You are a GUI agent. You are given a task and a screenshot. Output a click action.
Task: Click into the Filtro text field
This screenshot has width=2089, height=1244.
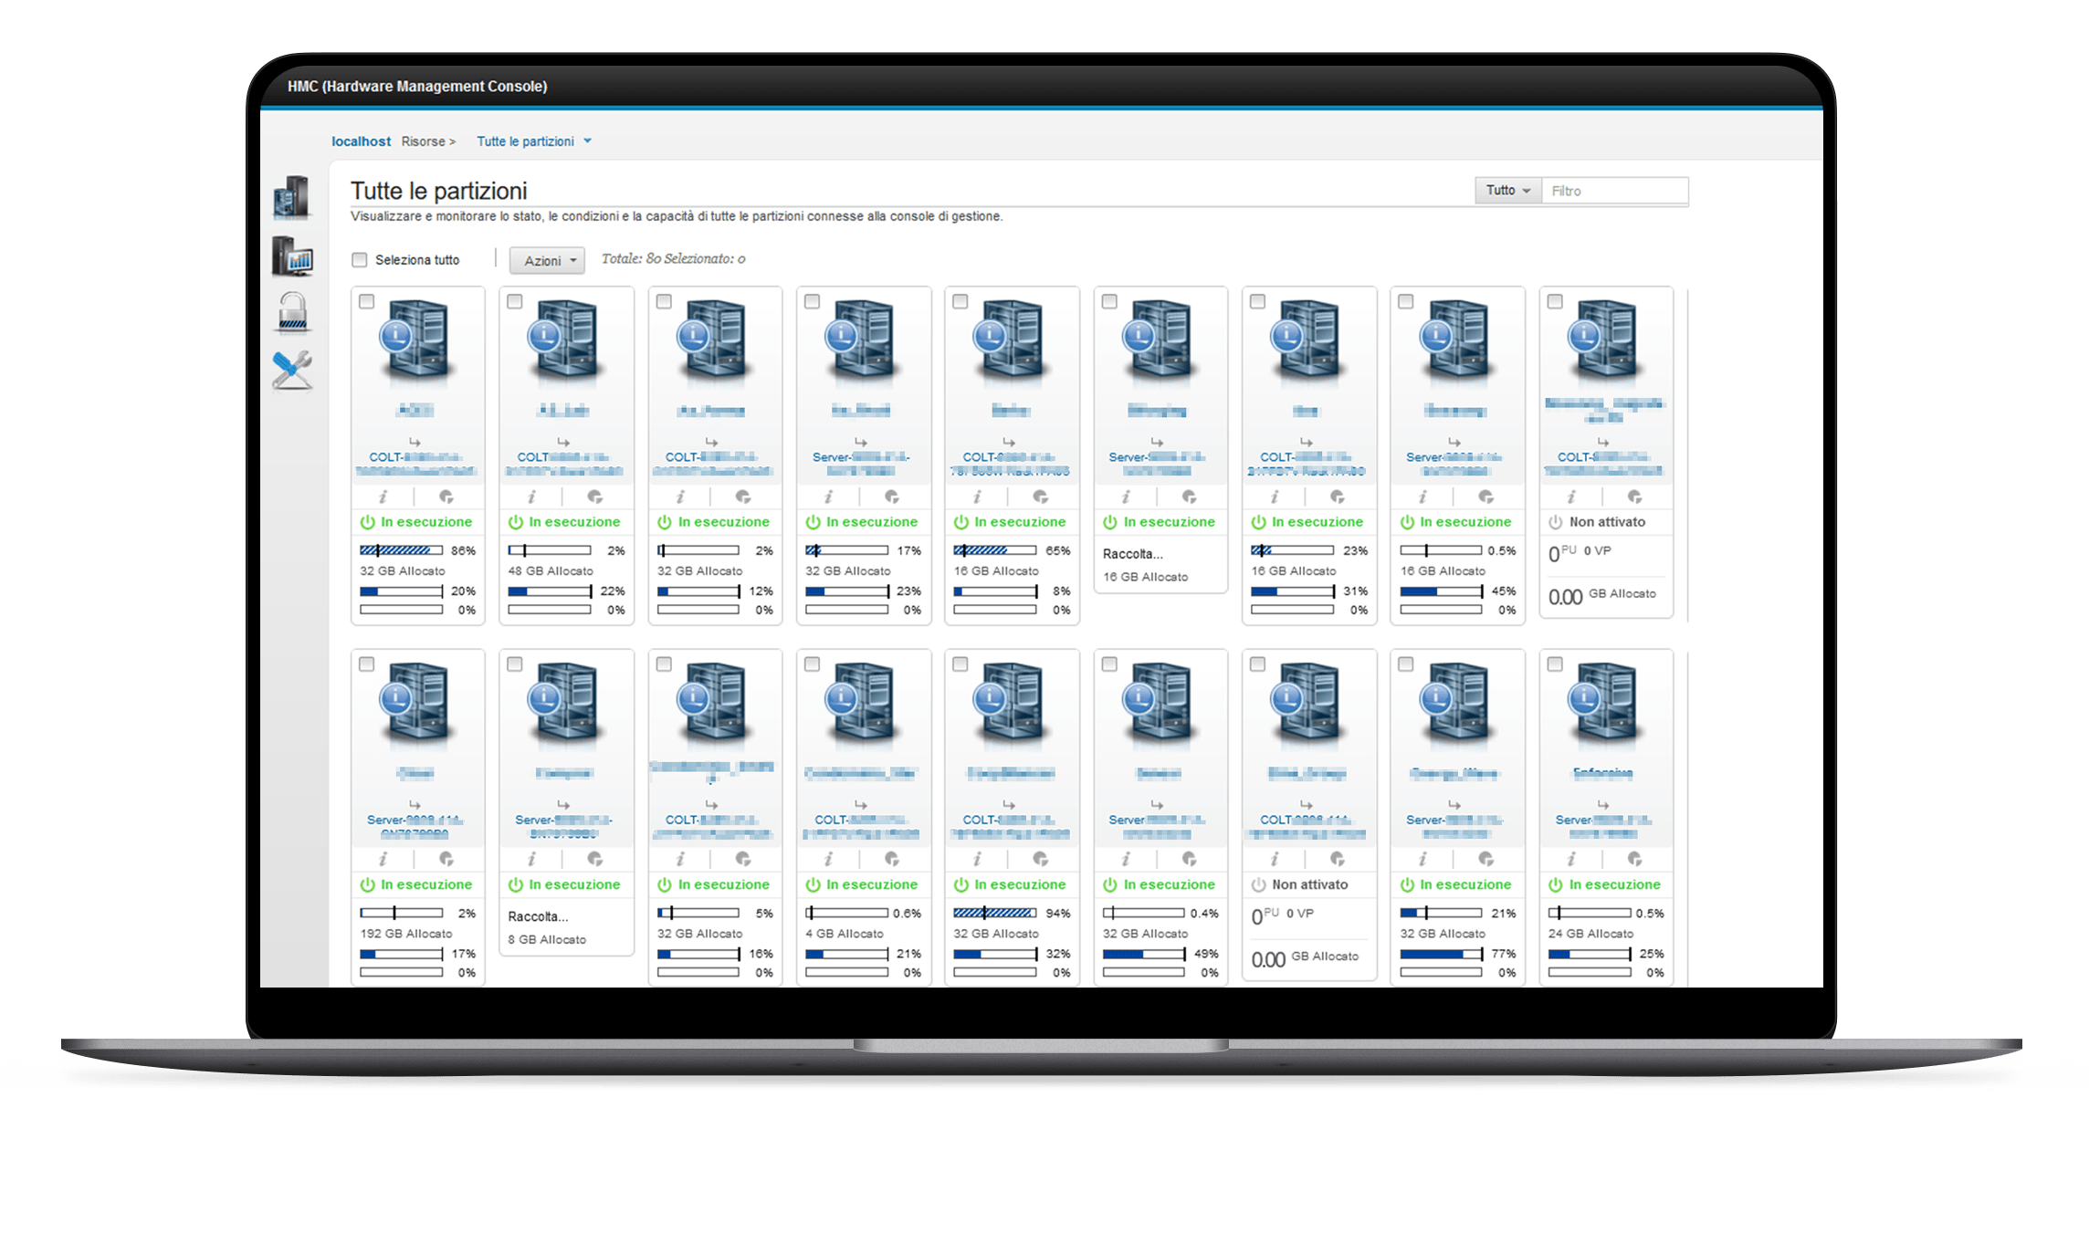(x=1613, y=191)
